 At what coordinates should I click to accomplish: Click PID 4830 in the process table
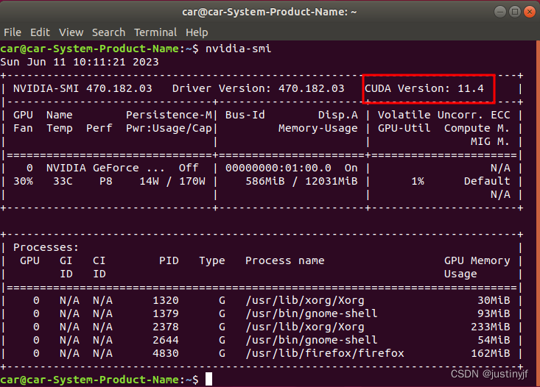(x=166, y=353)
